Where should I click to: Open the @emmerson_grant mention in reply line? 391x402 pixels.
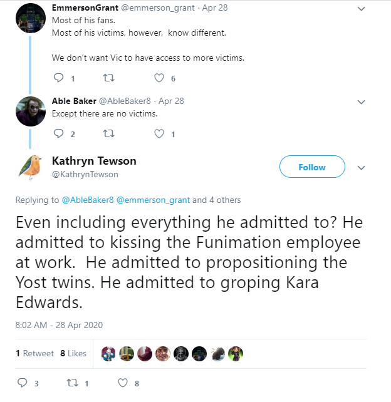click(x=153, y=200)
